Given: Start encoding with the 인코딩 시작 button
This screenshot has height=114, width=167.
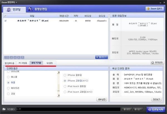Looking at the screenshot, I should [156, 110].
